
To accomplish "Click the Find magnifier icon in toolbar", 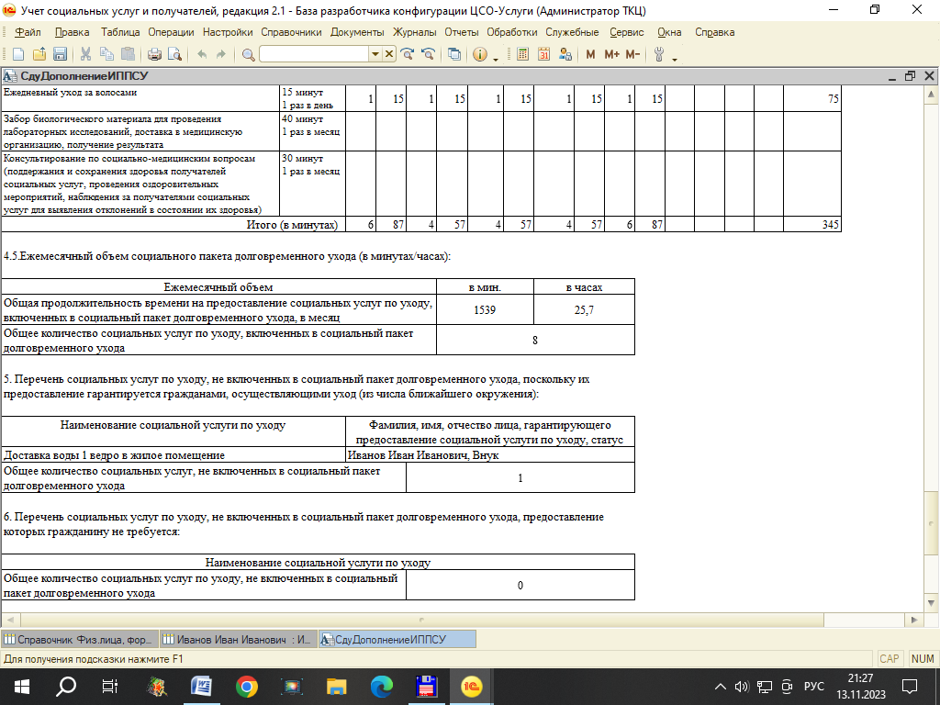I will 248,54.
